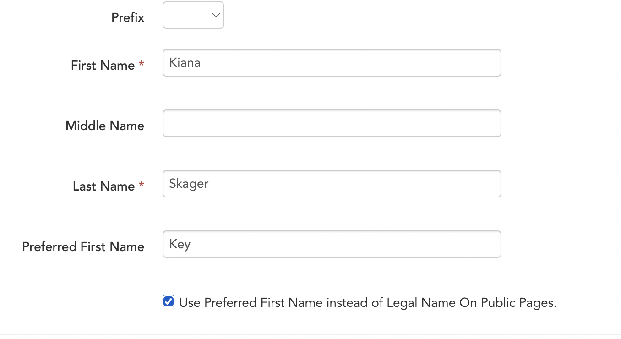Select the Last Name field containing Skager
Viewport: 621px width, 339px height.
tap(332, 184)
